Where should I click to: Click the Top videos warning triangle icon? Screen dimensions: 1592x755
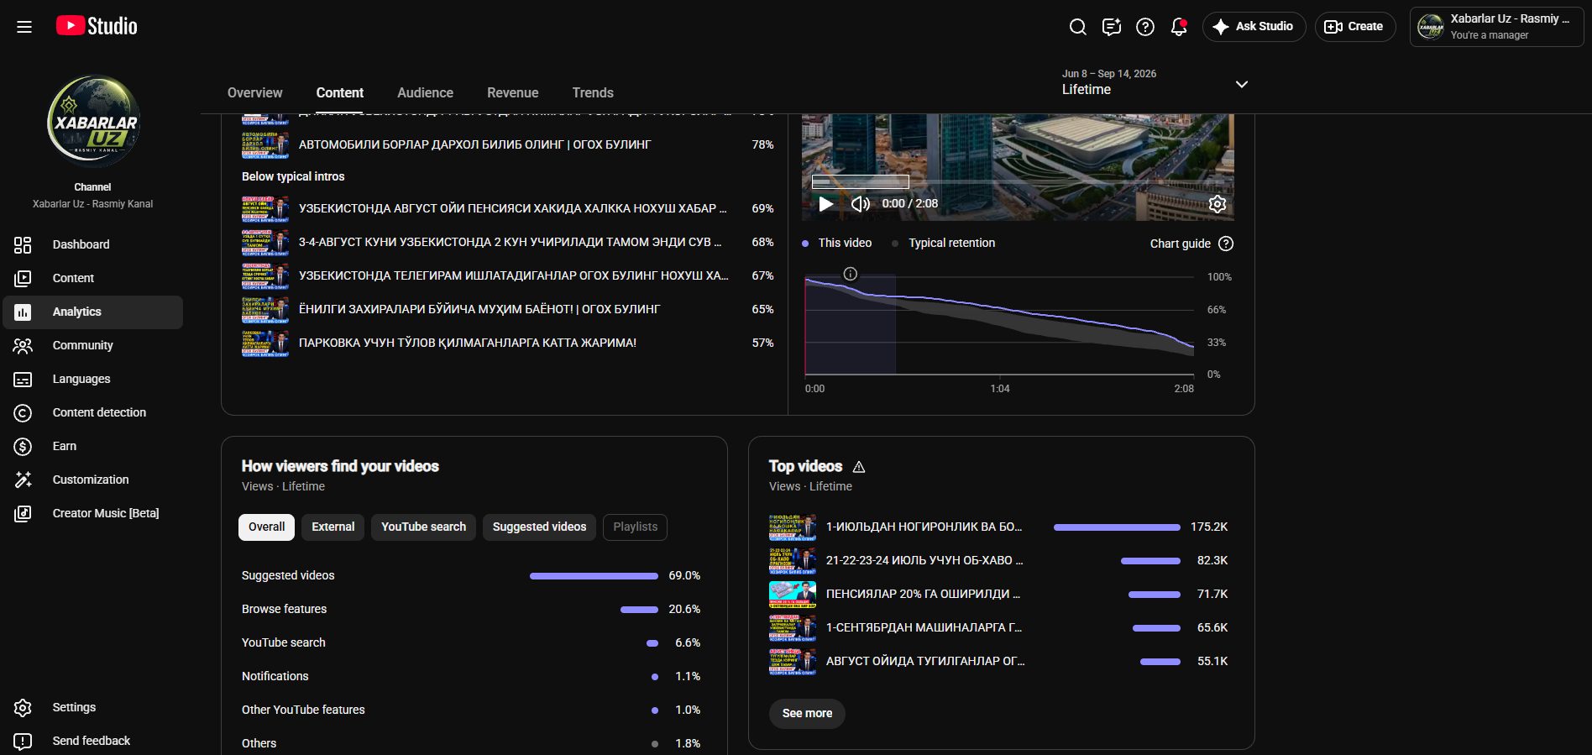coord(858,467)
